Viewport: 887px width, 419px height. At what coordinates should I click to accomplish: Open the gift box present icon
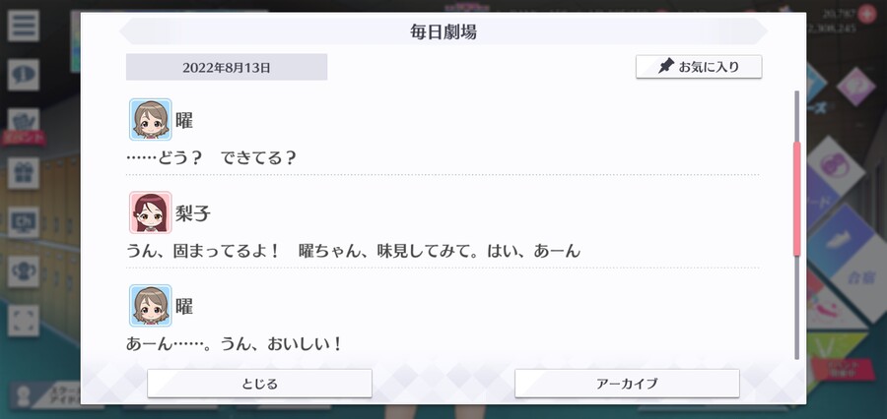tap(24, 173)
